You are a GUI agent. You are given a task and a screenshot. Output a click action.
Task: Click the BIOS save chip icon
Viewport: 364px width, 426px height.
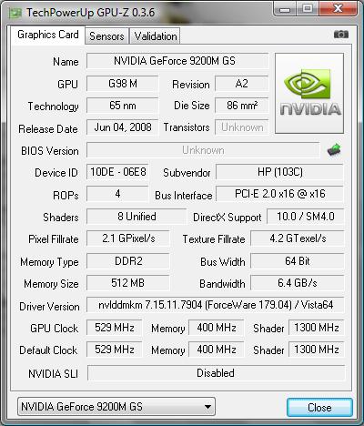(x=334, y=149)
